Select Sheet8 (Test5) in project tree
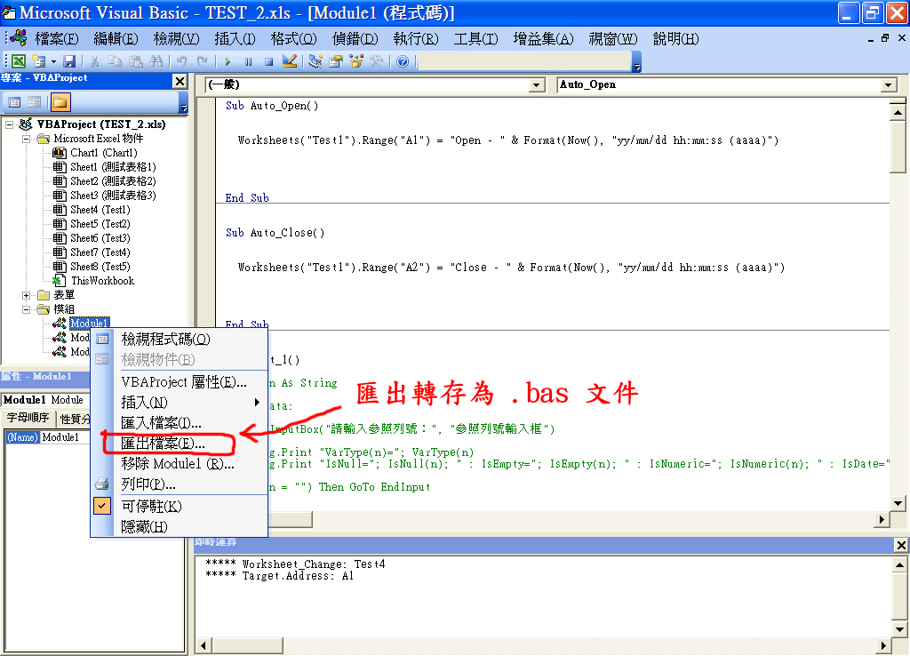The height and width of the screenshot is (656, 910). click(100, 267)
